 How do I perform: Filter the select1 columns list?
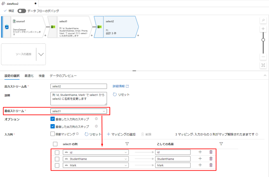[x=127, y=144]
